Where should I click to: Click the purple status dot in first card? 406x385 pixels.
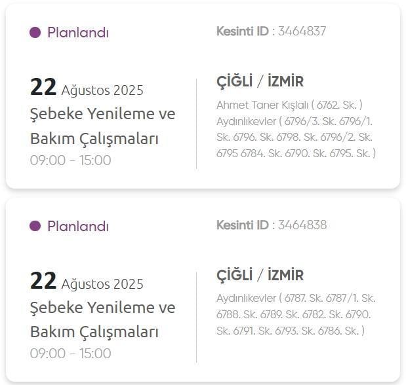(35, 33)
